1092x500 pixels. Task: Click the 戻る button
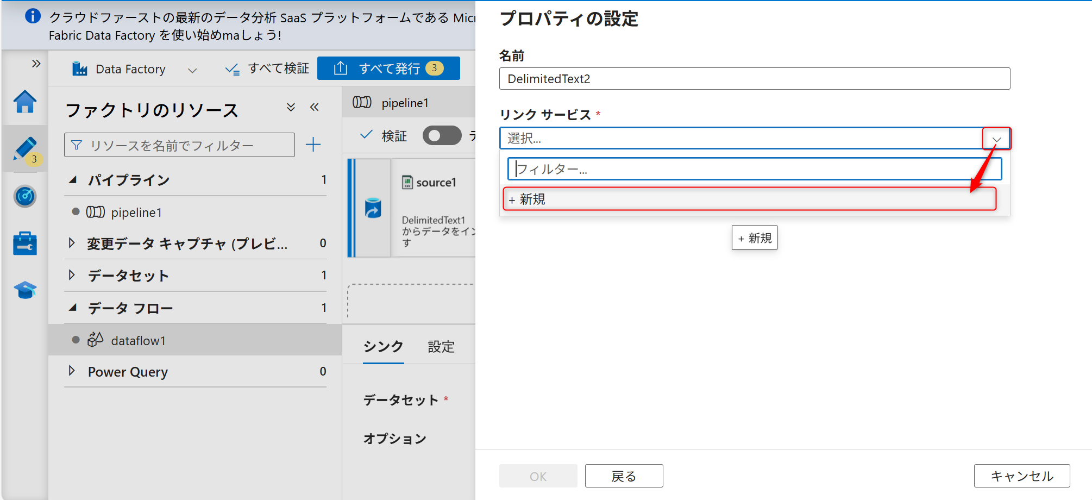[623, 476]
